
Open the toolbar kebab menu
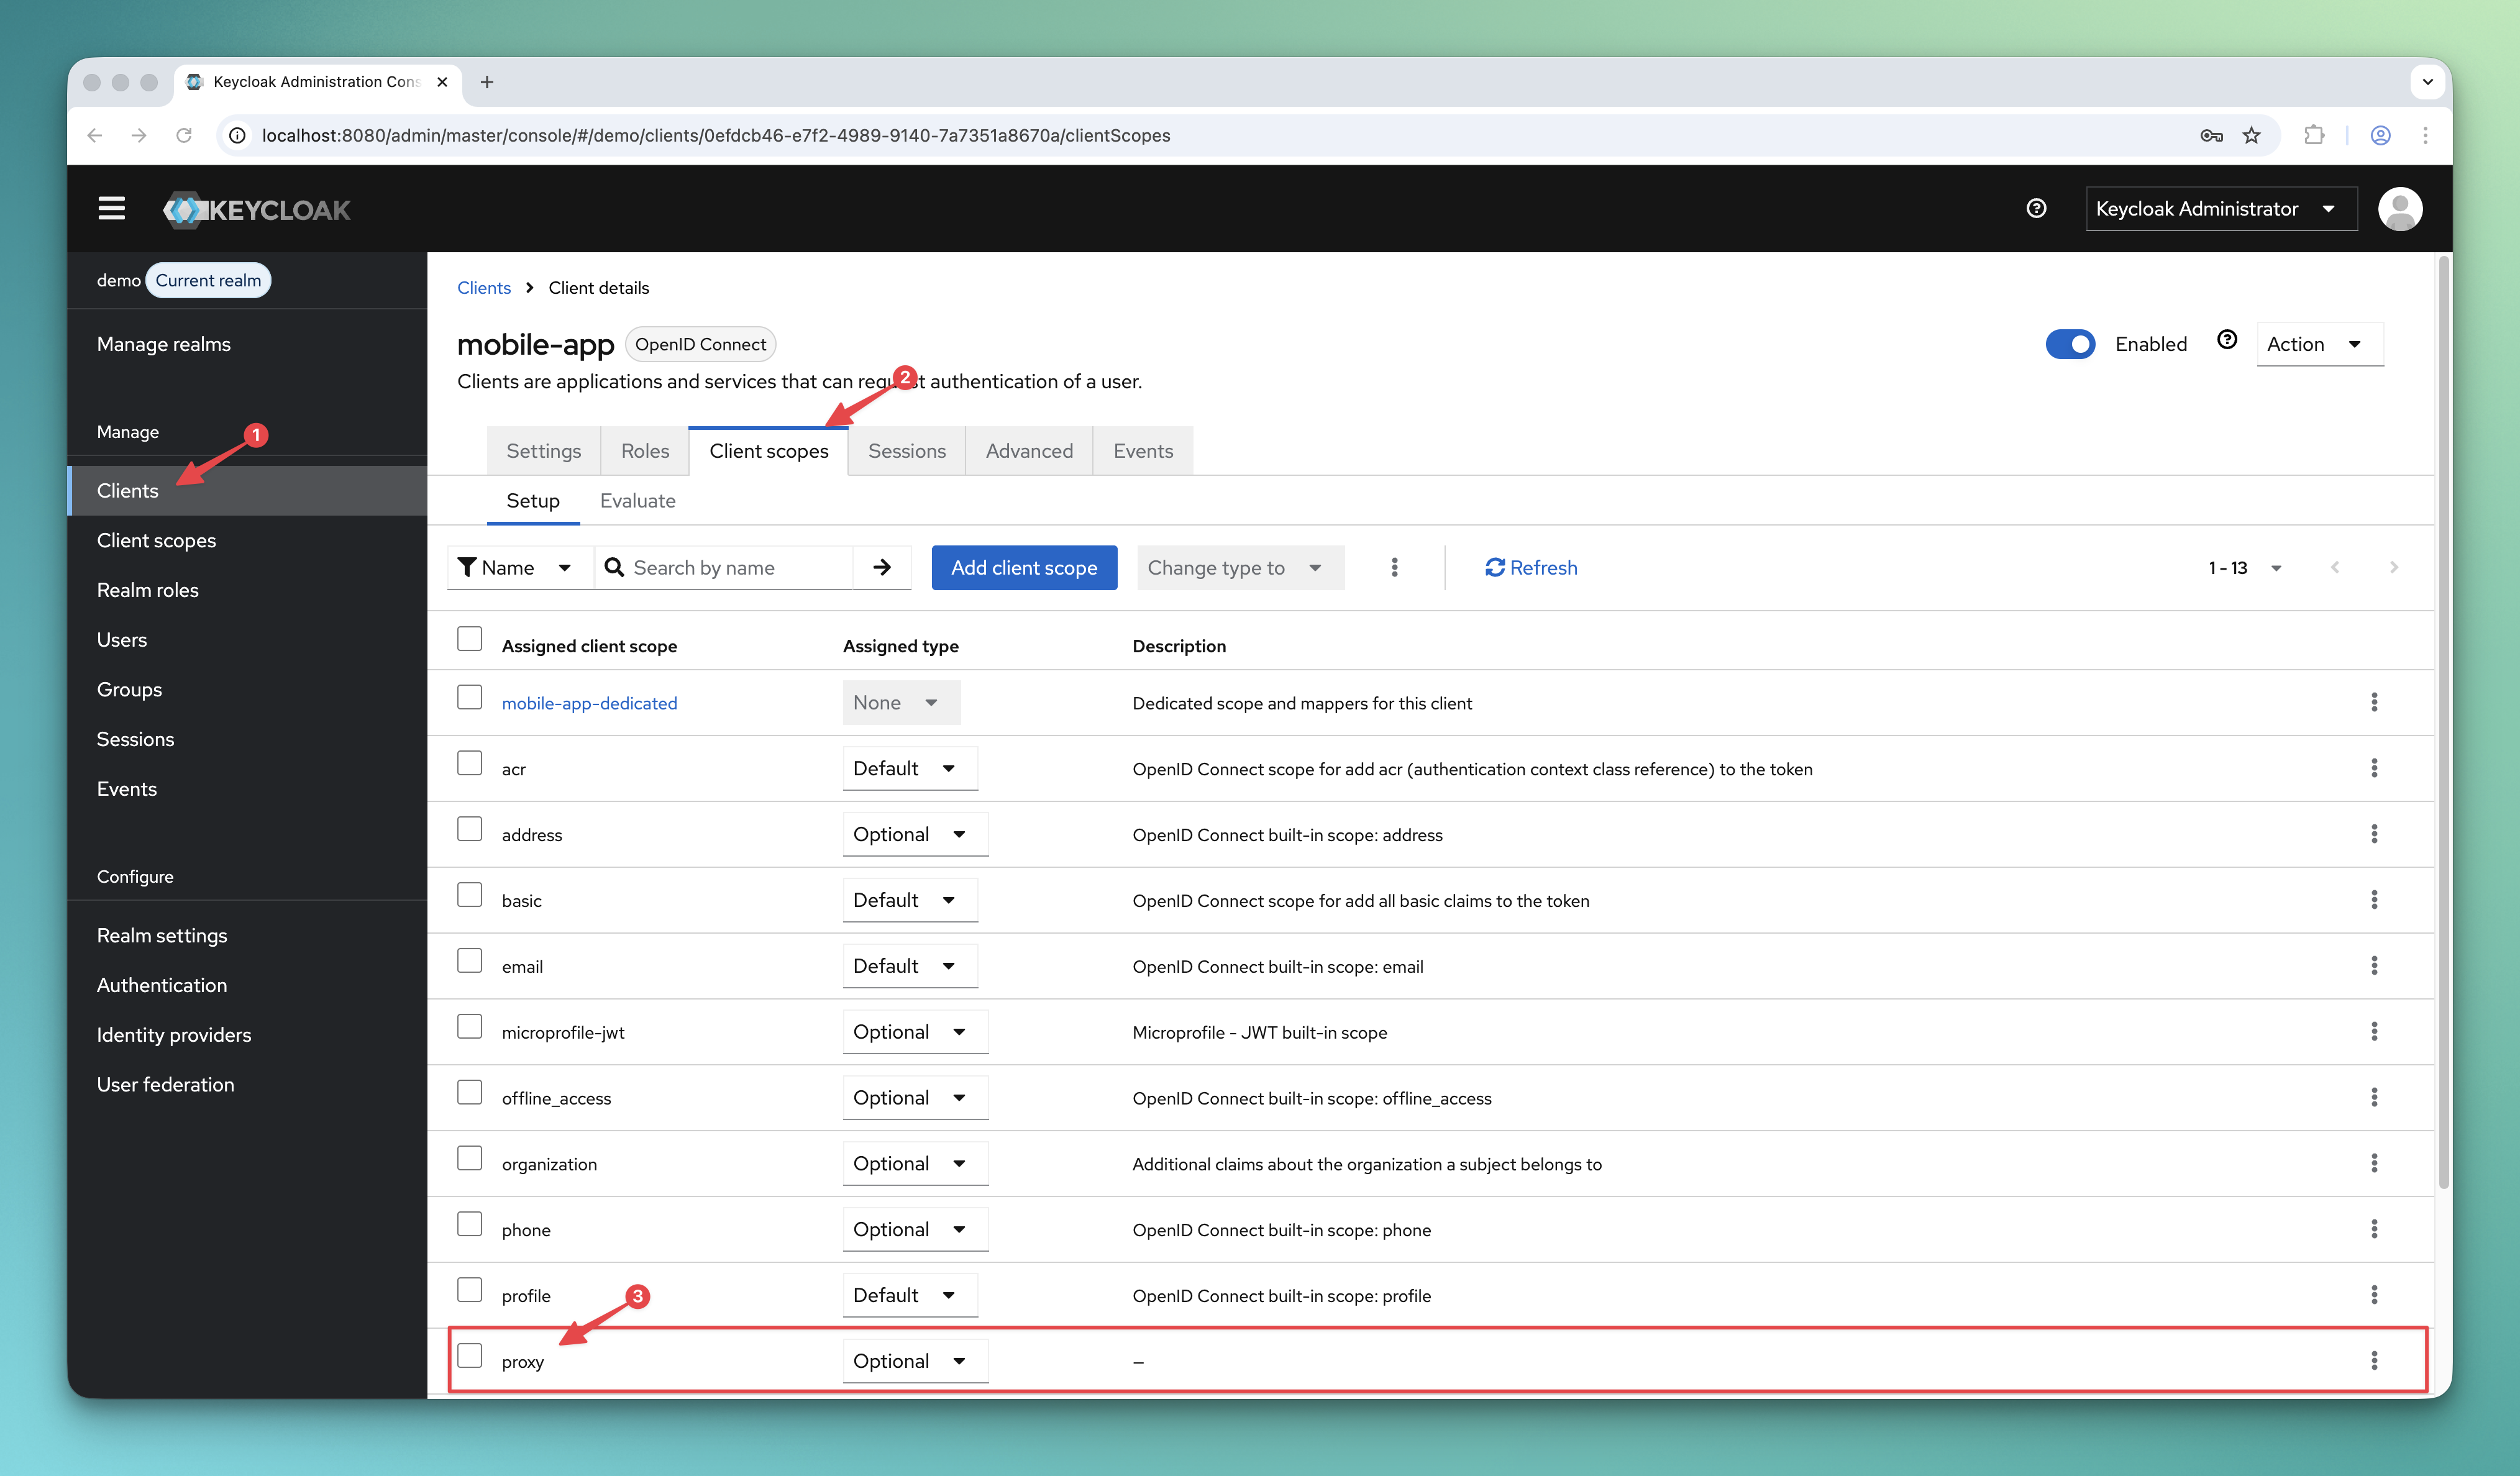pyautogui.click(x=1394, y=567)
